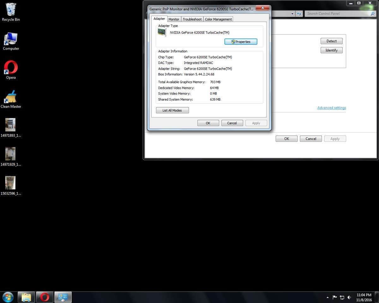Close the adapter properties dialog
This screenshot has height=303, width=379.
click(x=262, y=8)
